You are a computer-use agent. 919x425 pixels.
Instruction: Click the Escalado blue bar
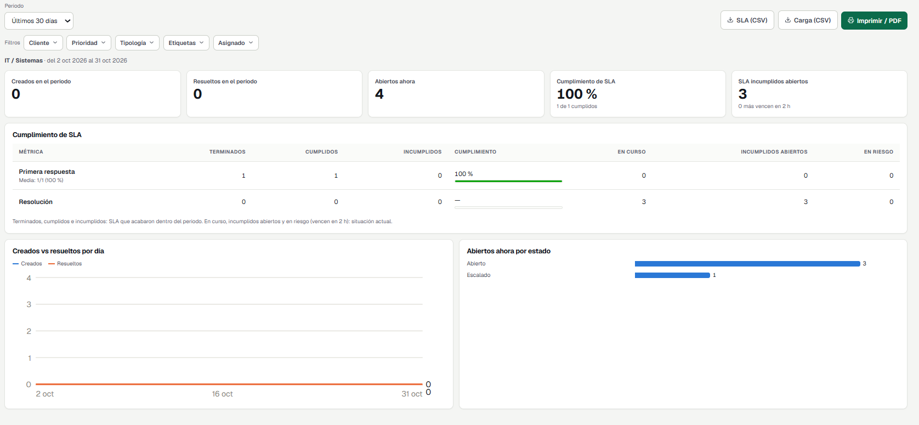click(672, 275)
